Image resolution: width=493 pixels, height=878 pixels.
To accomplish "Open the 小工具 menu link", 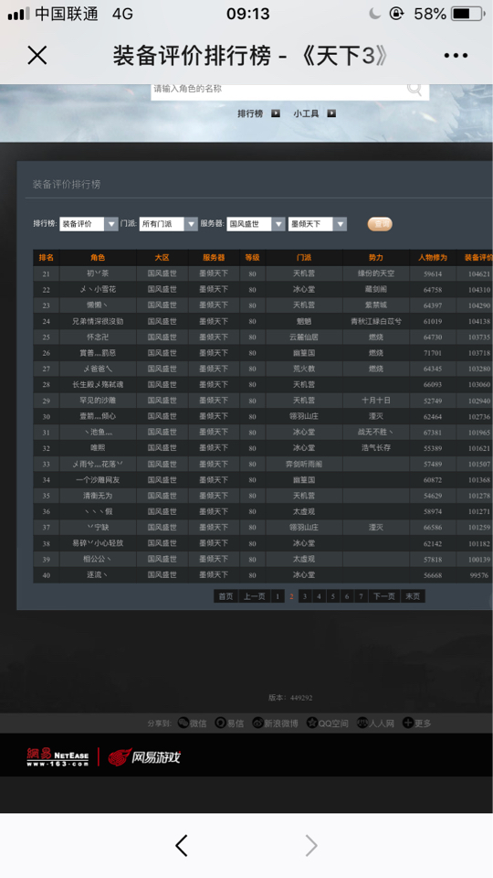I will 306,113.
